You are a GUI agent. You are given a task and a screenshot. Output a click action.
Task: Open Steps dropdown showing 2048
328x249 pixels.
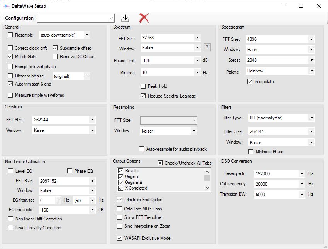(280, 60)
